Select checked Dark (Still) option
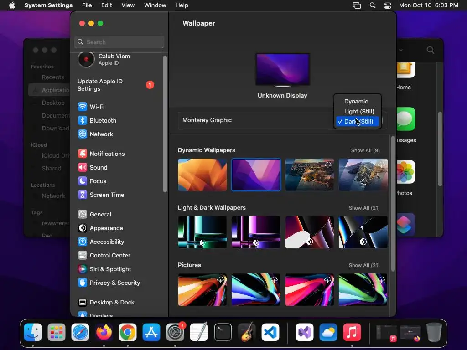This screenshot has width=467, height=350. coord(358,121)
